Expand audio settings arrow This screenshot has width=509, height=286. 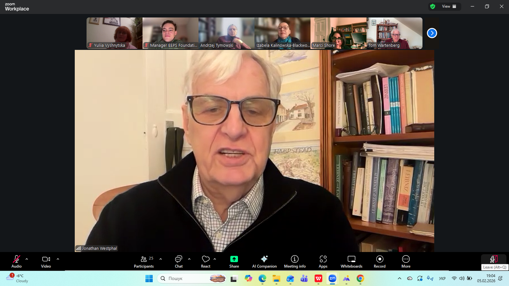click(27, 259)
